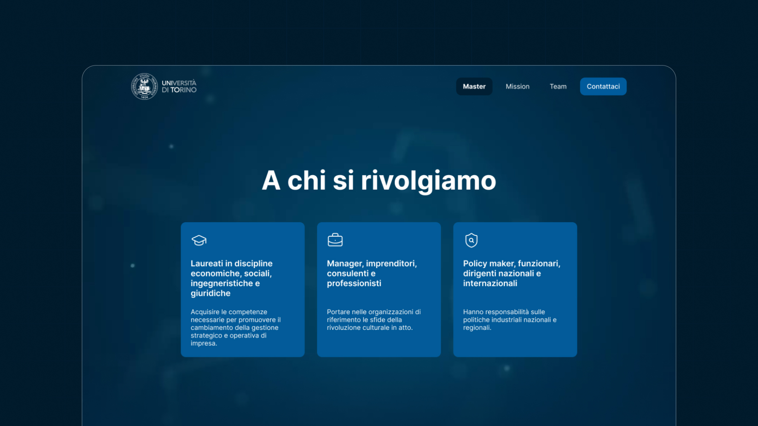Select the Policy maker, funzionari card title
This screenshot has width=758, height=426.
click(512, 273)
